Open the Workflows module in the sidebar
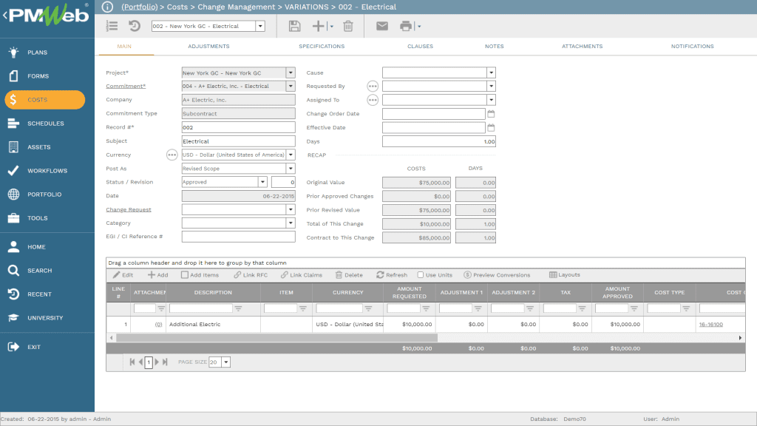The image size is (757, 426). (47, 171)
